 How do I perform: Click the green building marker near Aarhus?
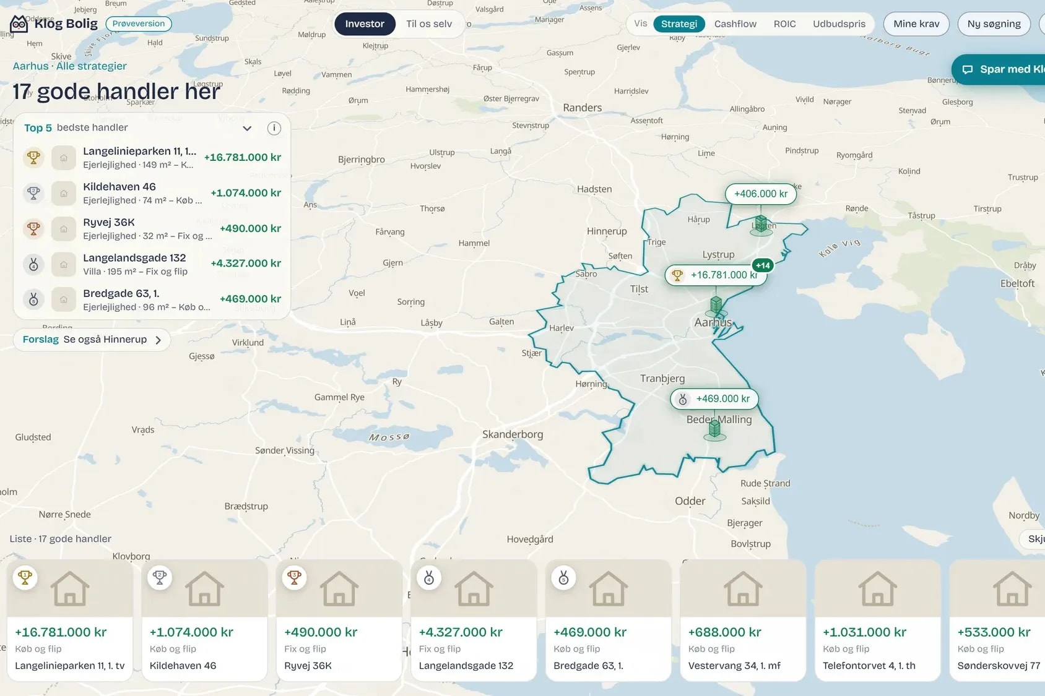point(716,305)
